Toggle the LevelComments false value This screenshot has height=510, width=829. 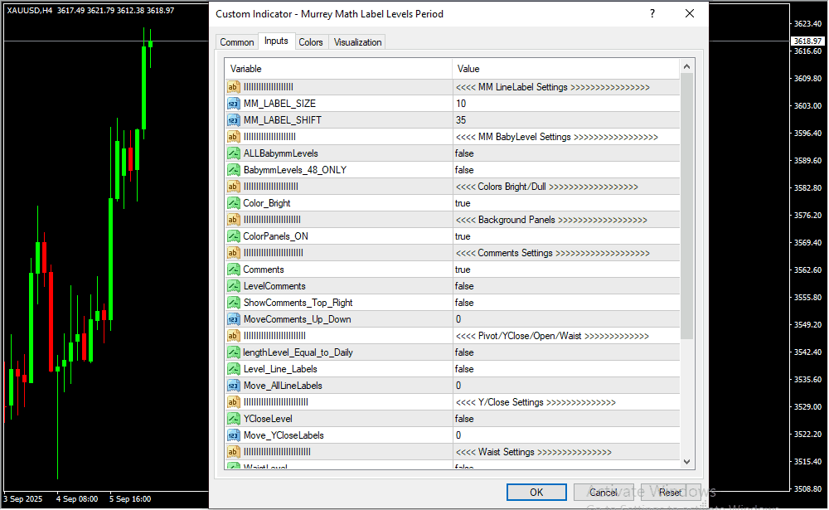[x=564, y=286]
